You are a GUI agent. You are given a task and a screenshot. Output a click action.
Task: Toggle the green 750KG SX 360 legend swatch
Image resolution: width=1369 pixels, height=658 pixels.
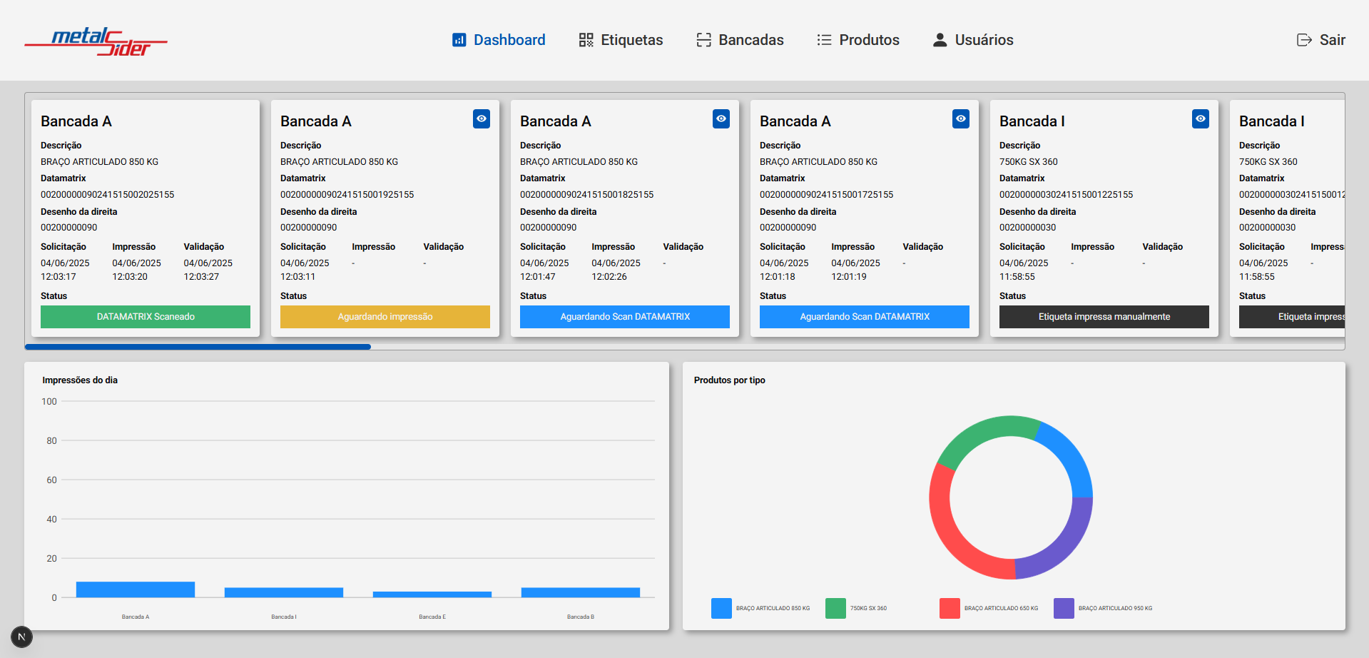click(x=835, y=608)
